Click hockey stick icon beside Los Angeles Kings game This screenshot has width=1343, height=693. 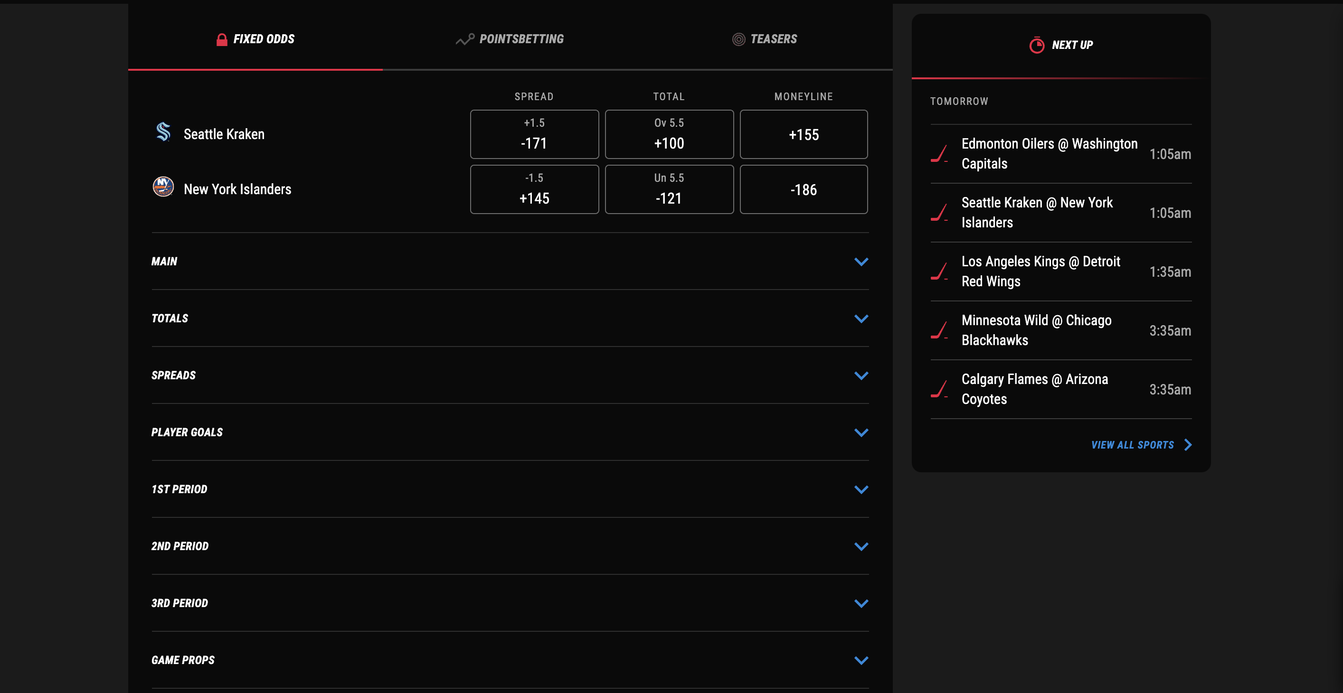coord(939,272)
